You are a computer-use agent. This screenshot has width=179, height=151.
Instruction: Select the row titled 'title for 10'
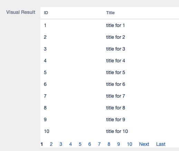point(110,131)
